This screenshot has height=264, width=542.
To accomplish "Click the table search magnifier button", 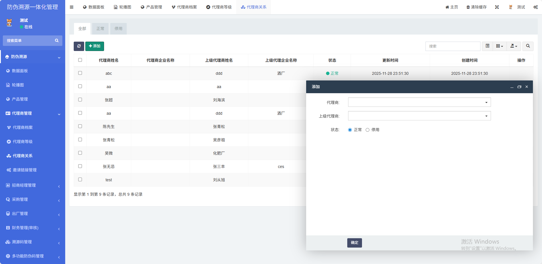I will (528, 46).
